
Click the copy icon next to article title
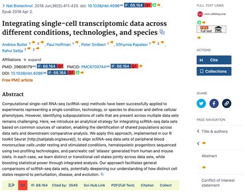(x=162, y=32)
